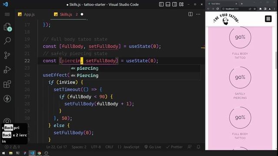Viewport: 278px width, 156px height.
Task: Open the feedback icon in status bar
Action: [189, 147]
